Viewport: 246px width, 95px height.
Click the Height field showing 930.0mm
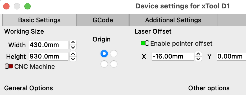click(49, 56)
